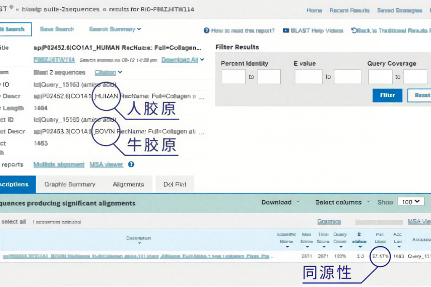The image size is (431, 287).
Task: Switch to the Alignments tab
Action: pyautogui.click(x=128, y=184)
